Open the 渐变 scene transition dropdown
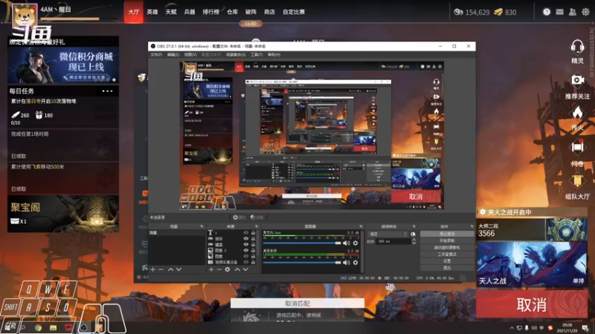The image size is (595, 334). pos(387,234)
